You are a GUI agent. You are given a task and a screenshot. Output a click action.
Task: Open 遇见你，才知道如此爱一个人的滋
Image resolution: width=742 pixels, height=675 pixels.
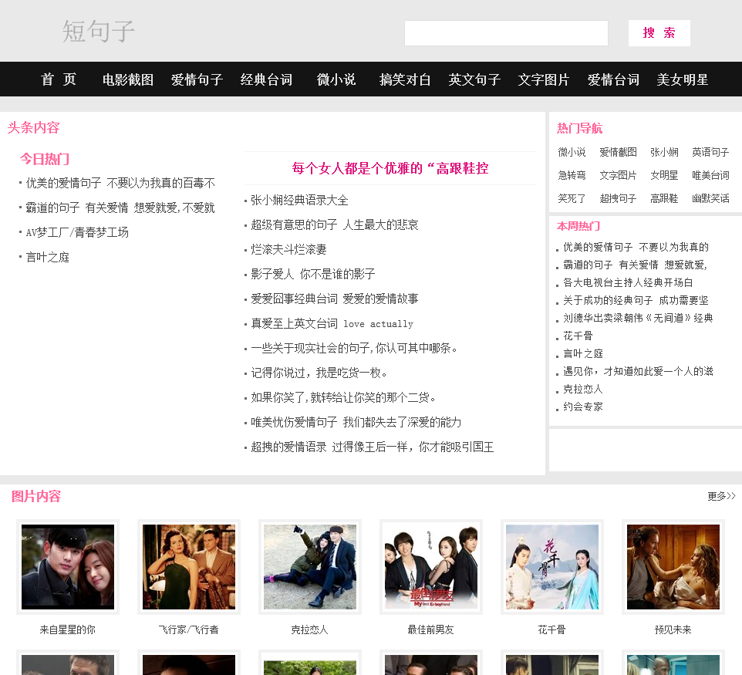tap(638, 372)
